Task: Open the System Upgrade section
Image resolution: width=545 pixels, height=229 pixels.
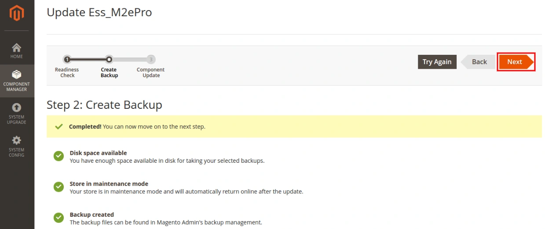Action: (x=17, y=113)
